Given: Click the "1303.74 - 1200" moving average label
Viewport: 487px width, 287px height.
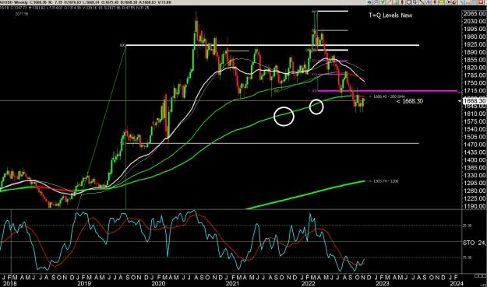Looking at the screenshot, I should [x=385, y=181].
